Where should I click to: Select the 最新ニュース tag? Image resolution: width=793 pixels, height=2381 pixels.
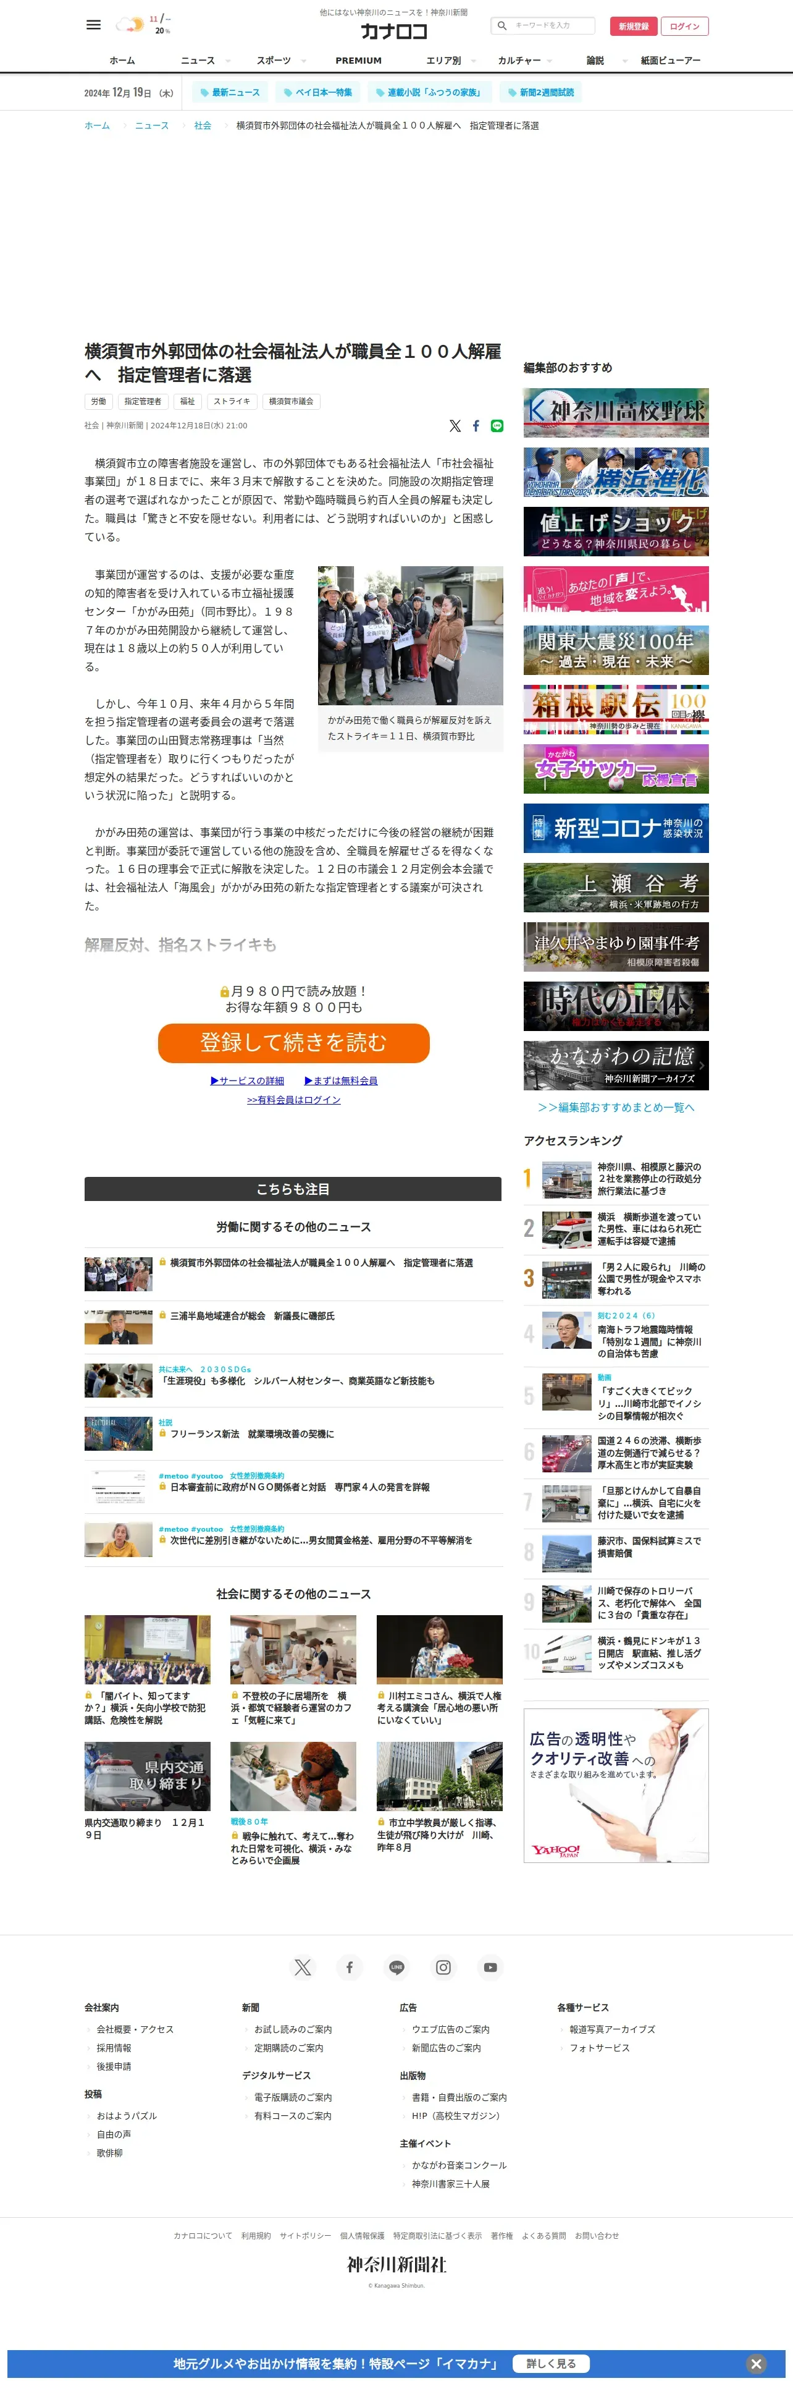pos(230,93)
